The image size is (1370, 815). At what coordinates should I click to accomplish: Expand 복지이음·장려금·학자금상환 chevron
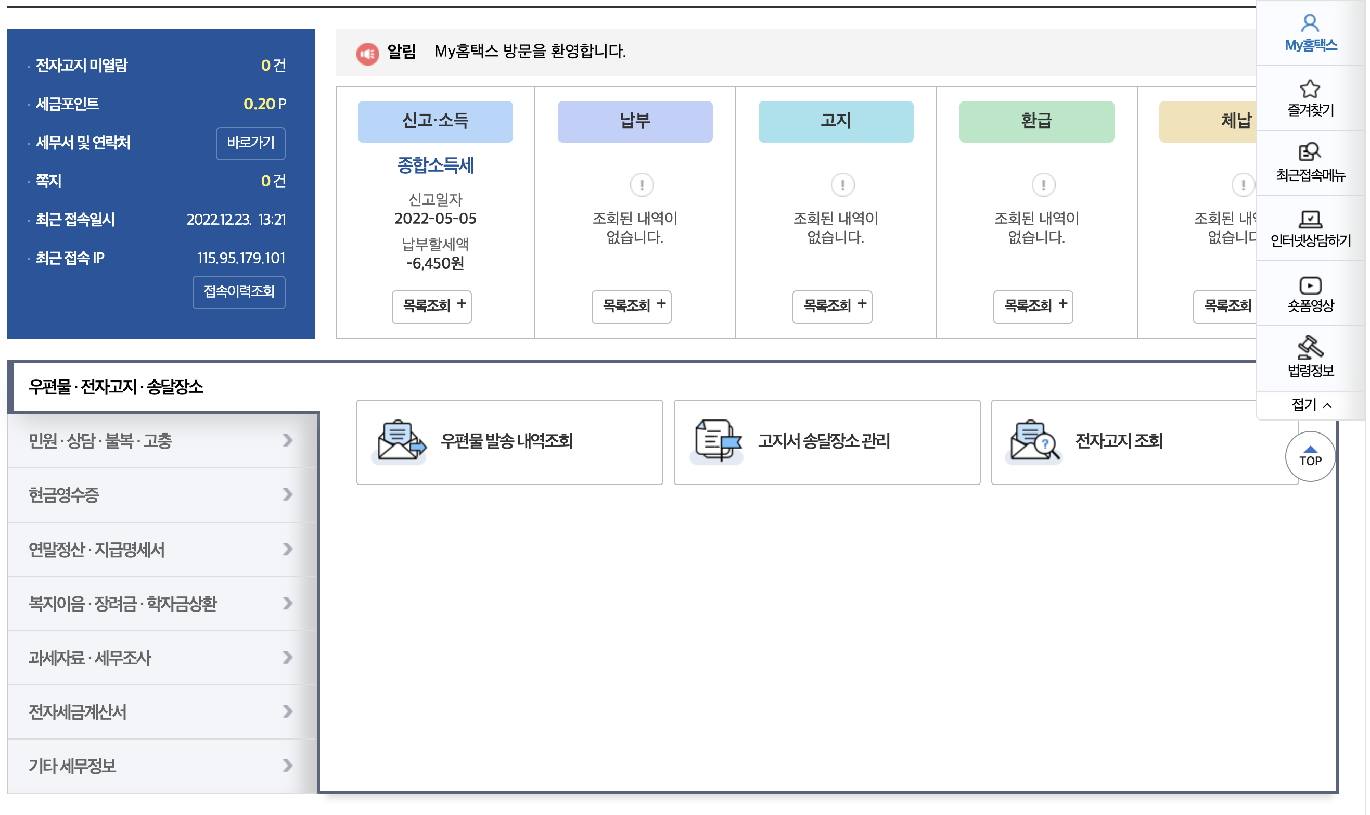[x=287, y=603]
